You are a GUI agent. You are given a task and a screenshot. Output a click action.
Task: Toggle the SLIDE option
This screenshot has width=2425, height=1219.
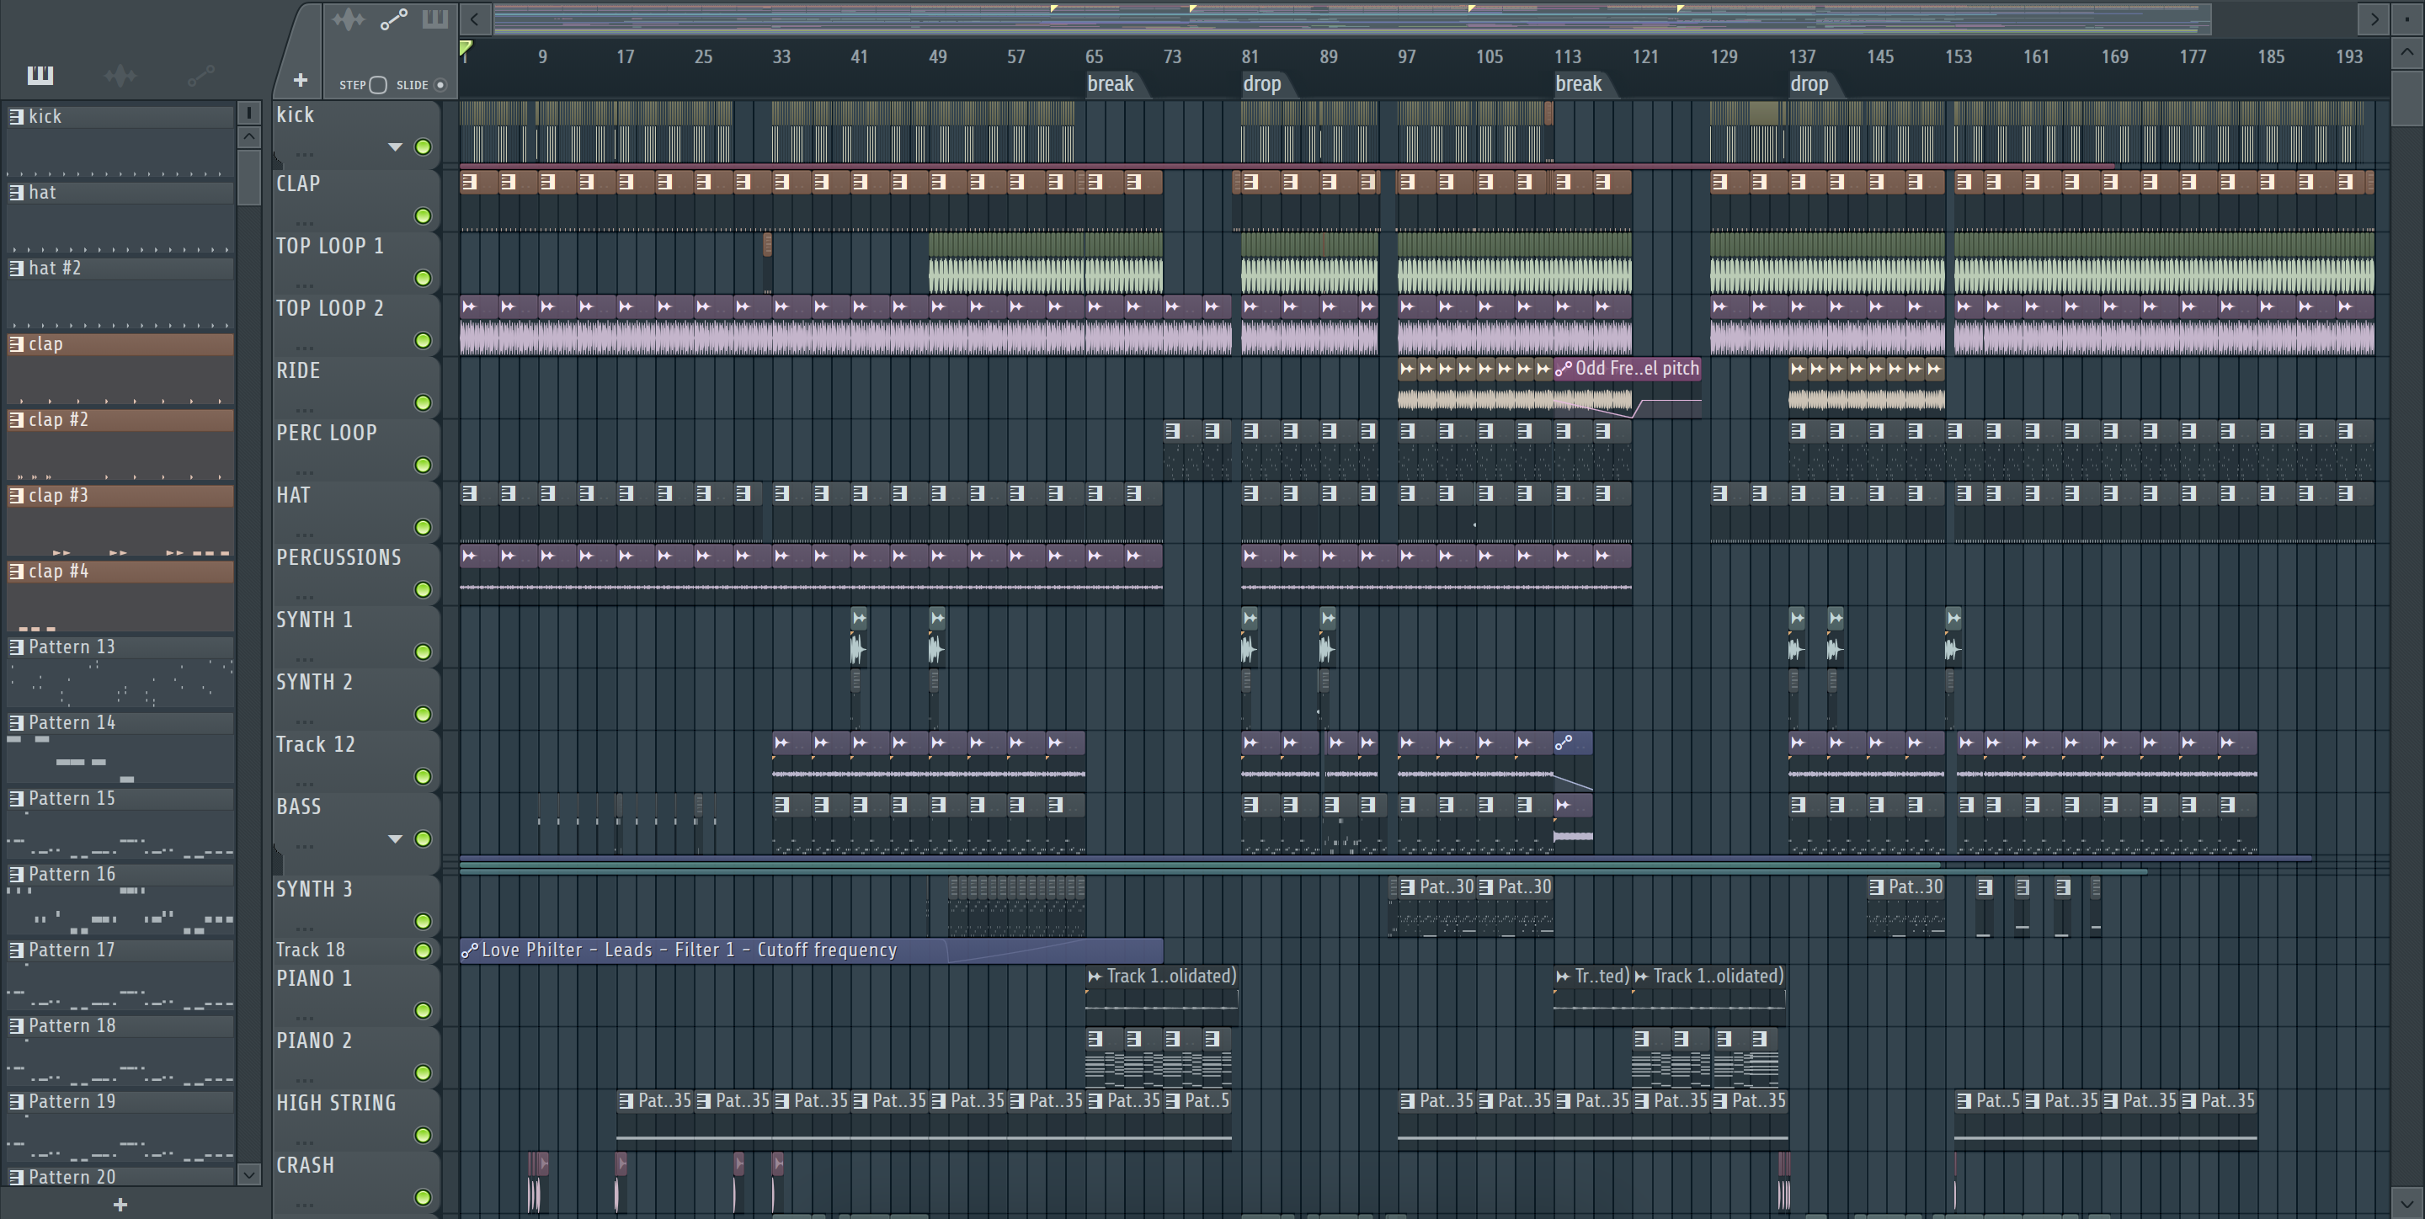coord(440,85)
